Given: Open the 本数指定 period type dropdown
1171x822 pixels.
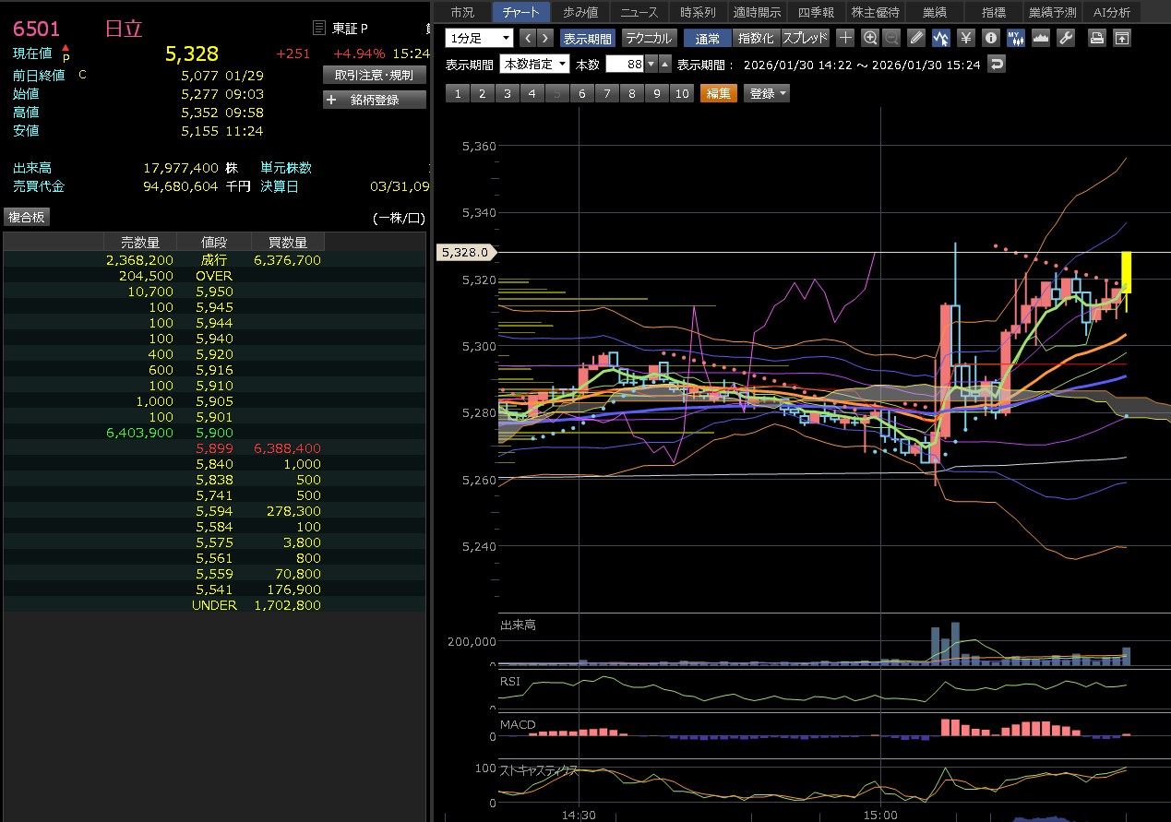Looking at the screenshot, I should click(x=533, y=64).
